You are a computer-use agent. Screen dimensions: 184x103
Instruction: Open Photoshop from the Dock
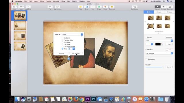[94, 99]
